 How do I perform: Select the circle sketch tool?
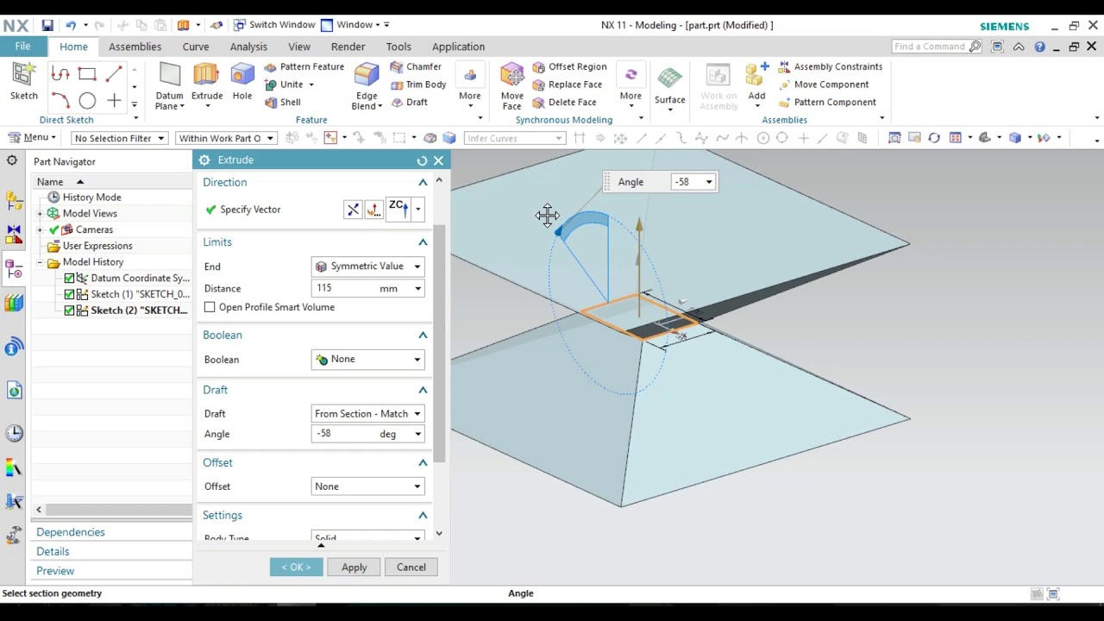click(87, 101)
